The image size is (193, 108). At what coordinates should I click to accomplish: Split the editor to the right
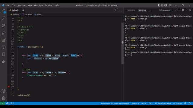[116, 10]
